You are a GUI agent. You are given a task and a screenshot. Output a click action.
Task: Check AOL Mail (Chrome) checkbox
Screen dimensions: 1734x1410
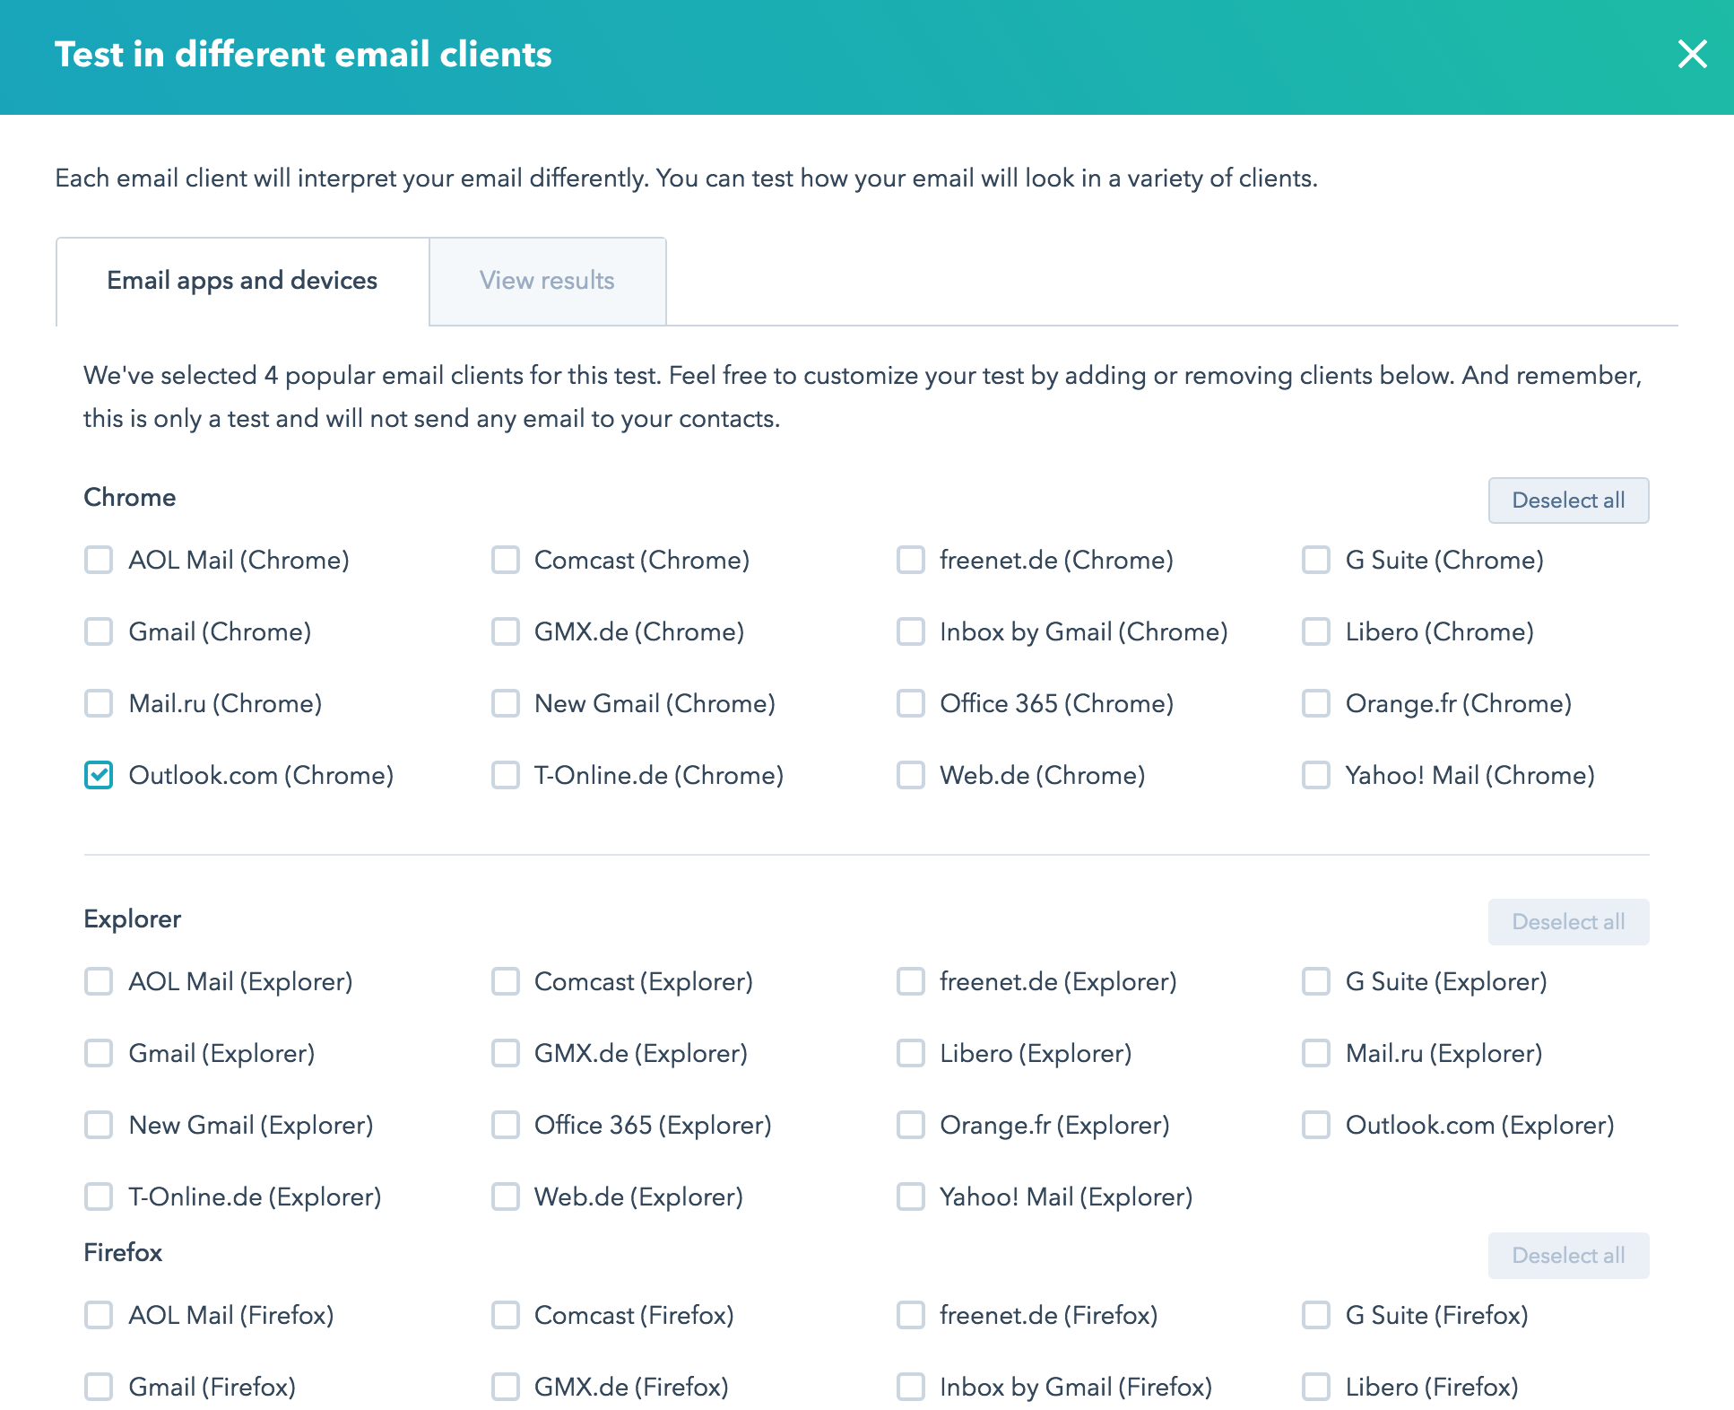(x=99, y=560)
